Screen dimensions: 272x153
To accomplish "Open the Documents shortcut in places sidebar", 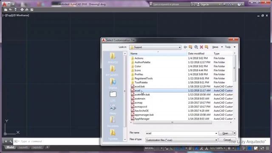I will click(x=113, y=122).
